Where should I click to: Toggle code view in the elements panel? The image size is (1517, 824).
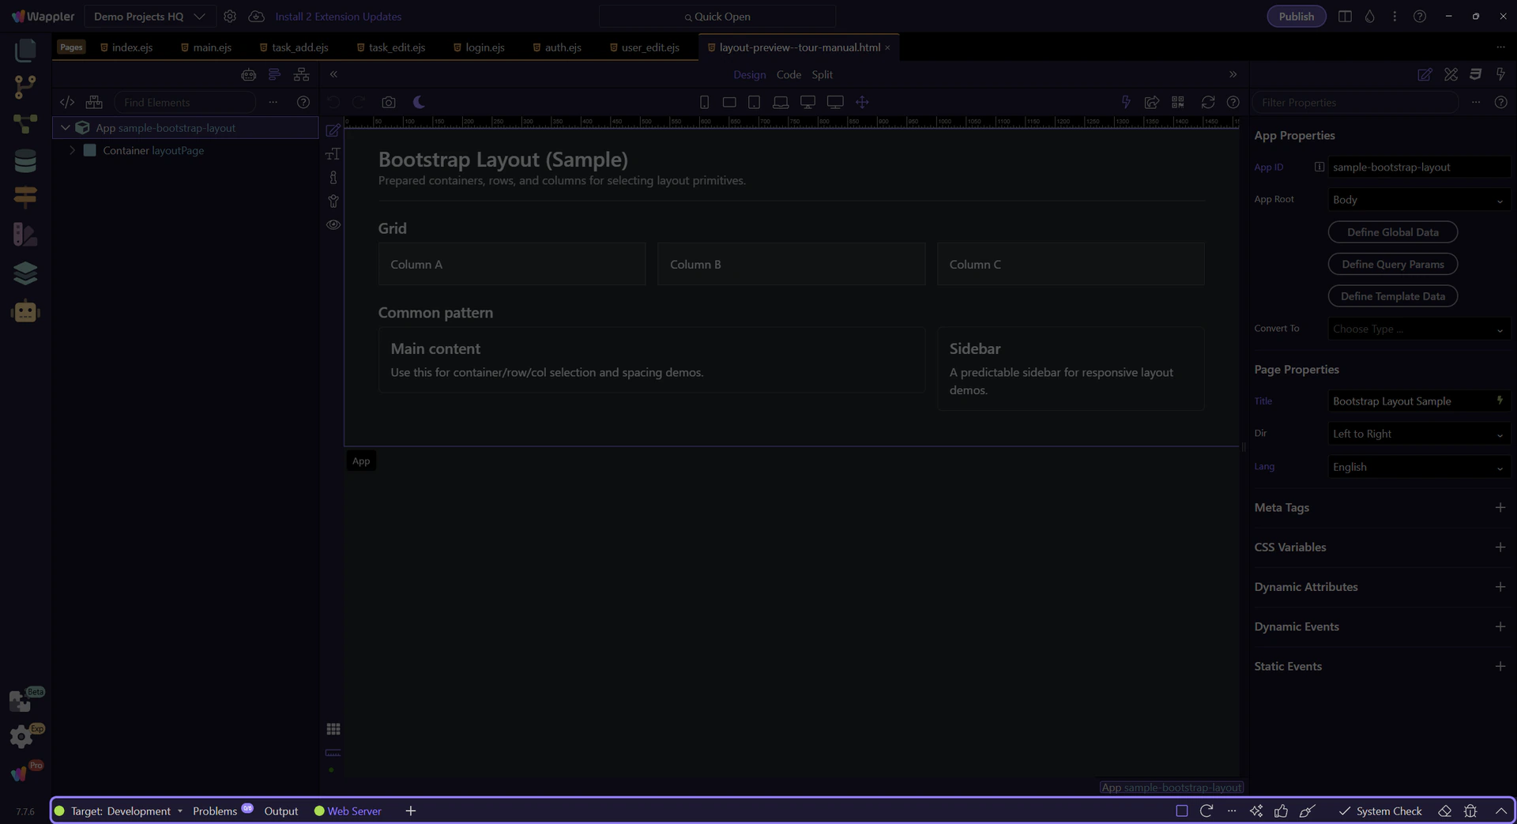[x=67, y=103]
